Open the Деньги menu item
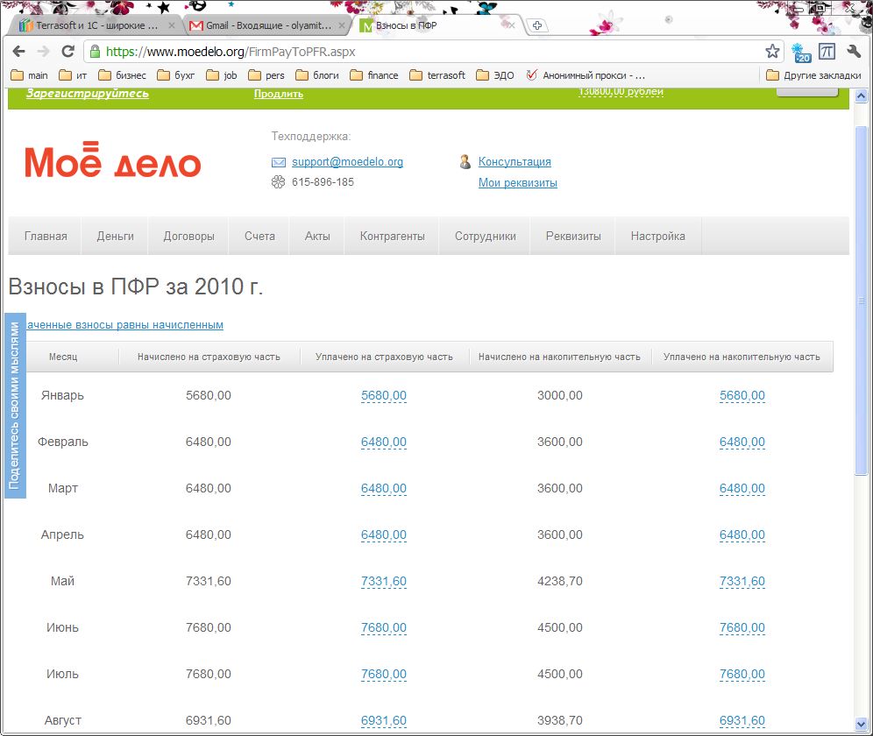 coord(116,236)
